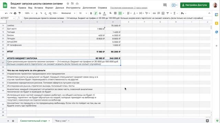Open the Формат menu
The image size is (220, 123).
pos(49,8)
